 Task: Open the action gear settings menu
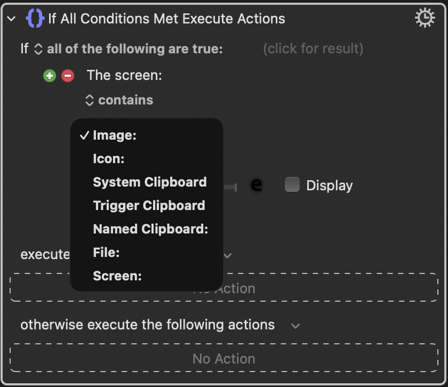[x=425, y=19]
